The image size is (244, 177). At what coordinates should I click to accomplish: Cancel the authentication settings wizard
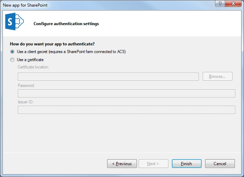click(220, 163)
